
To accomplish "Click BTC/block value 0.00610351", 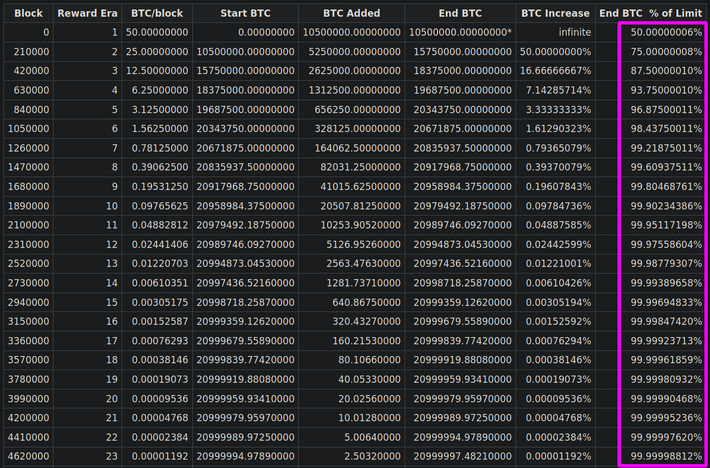I will click(157, 283).
